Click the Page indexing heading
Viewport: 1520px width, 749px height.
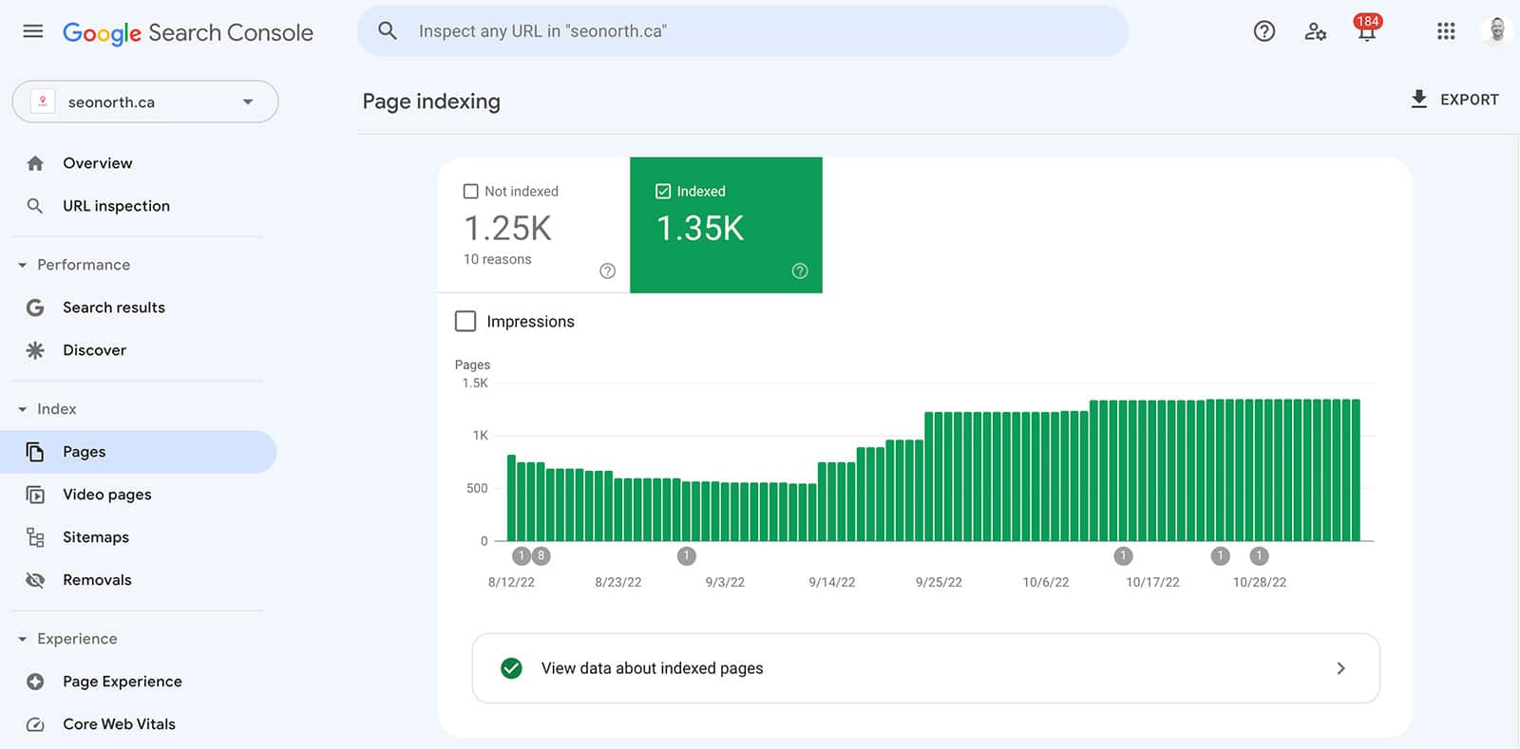point(431,102)
